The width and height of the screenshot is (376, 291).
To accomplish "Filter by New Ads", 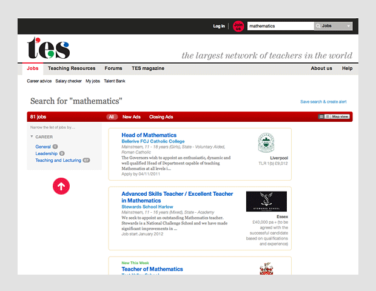I will click(131, 116).
